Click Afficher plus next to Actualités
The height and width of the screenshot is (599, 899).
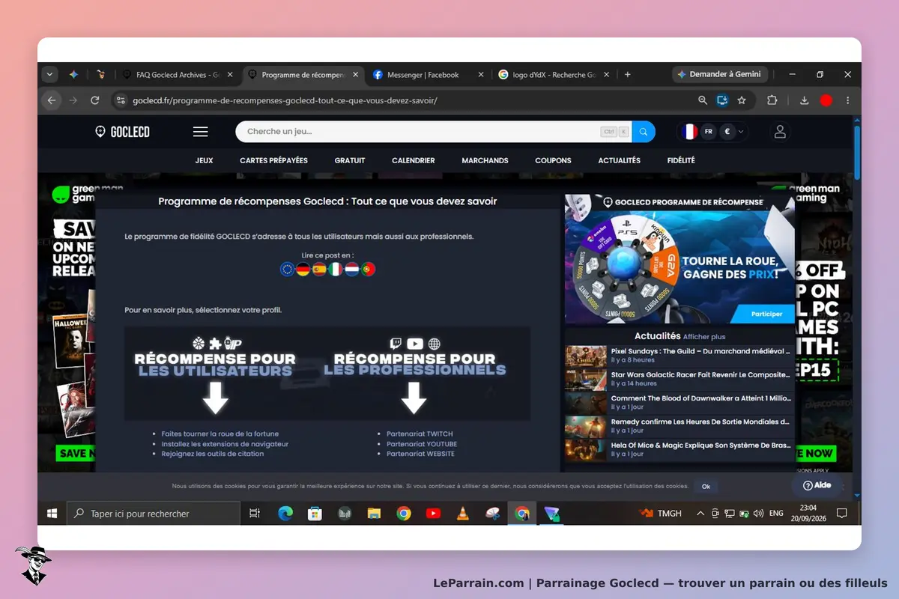point(704,337)
